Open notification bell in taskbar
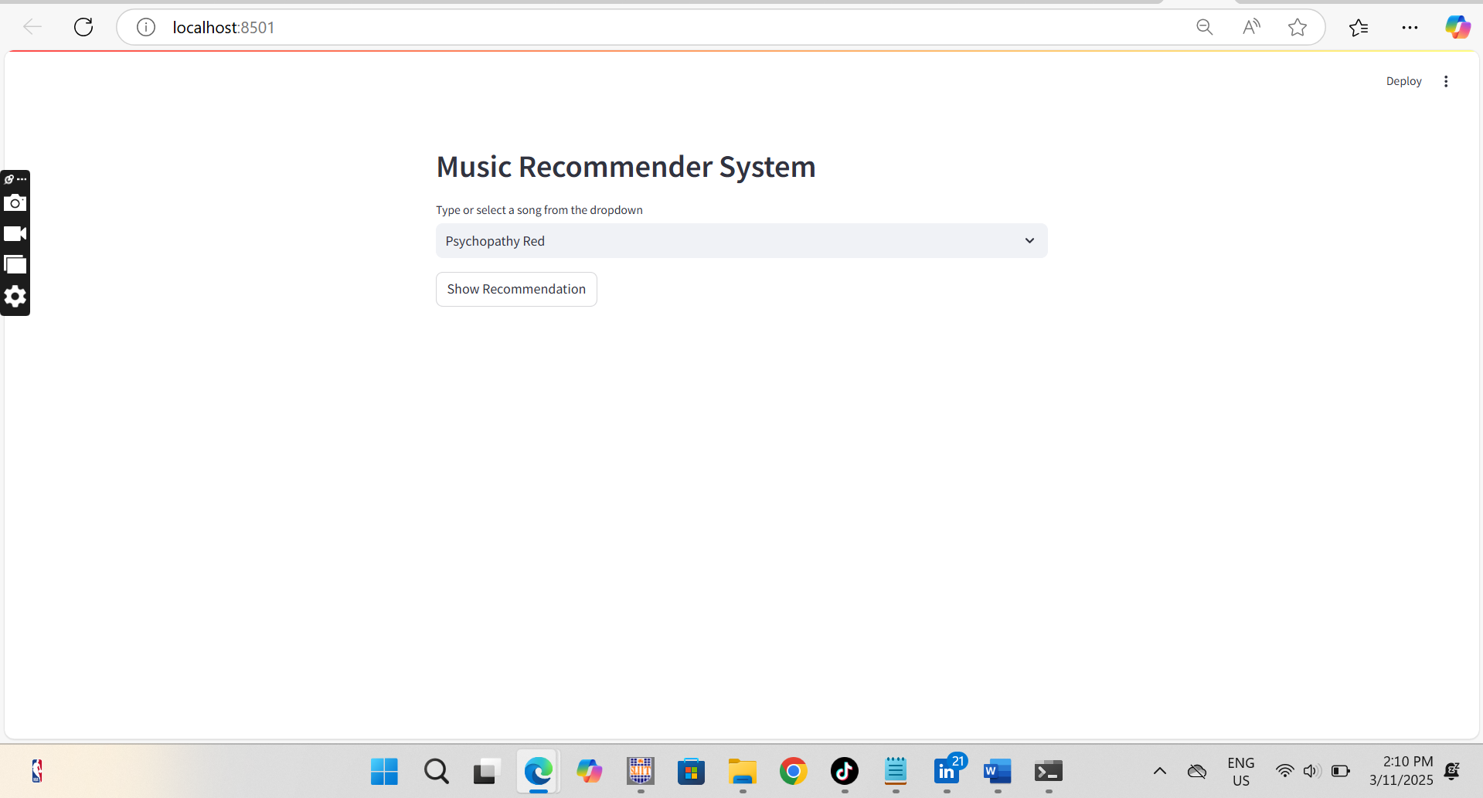The width and height of the screenshot is (1483, 798). click(x=1452, y=771)
